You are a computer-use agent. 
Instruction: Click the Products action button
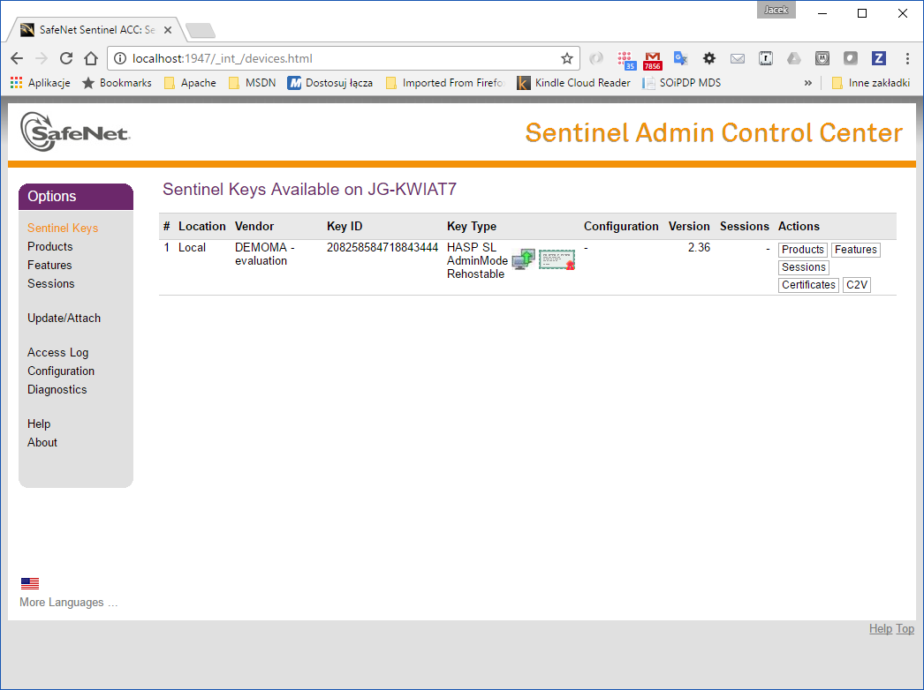(802, 250)
